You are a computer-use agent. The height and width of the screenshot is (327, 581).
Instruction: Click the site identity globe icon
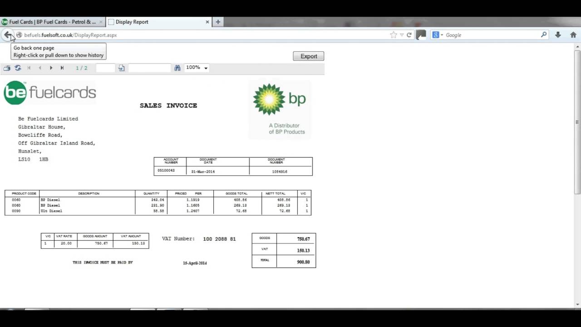(19, 35)
